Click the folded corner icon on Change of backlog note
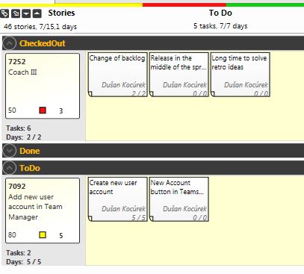304x274 pixels. tap(90, 93)
